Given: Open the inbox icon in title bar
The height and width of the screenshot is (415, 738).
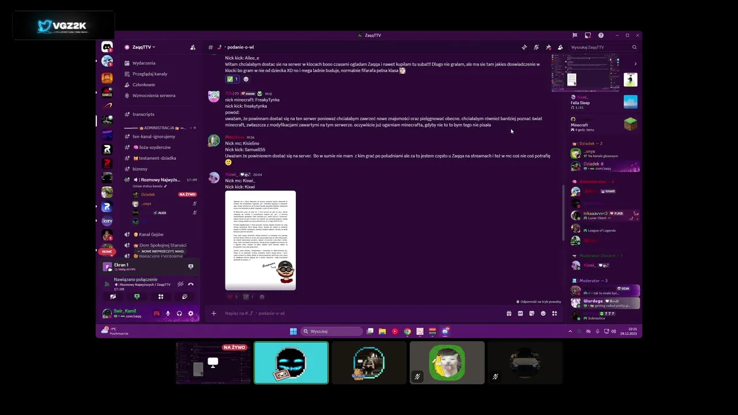Looking at the screenshot, I should point(588,35).
